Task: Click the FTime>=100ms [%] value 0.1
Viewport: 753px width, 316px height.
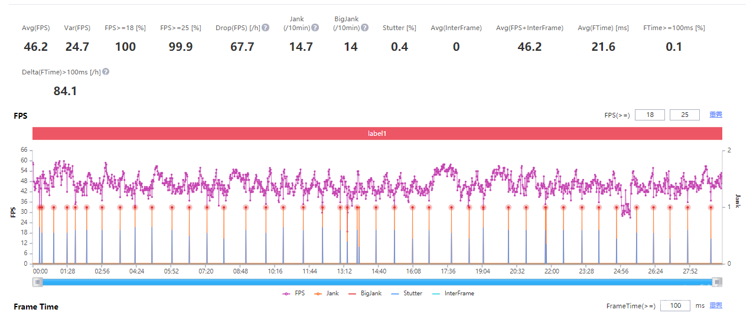Action: pyautogui.click(x=674, y=47)
